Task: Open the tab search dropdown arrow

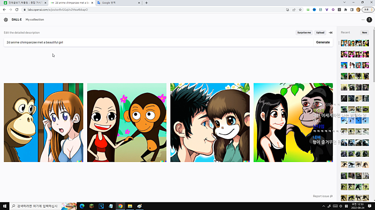Action: point(345,2)
